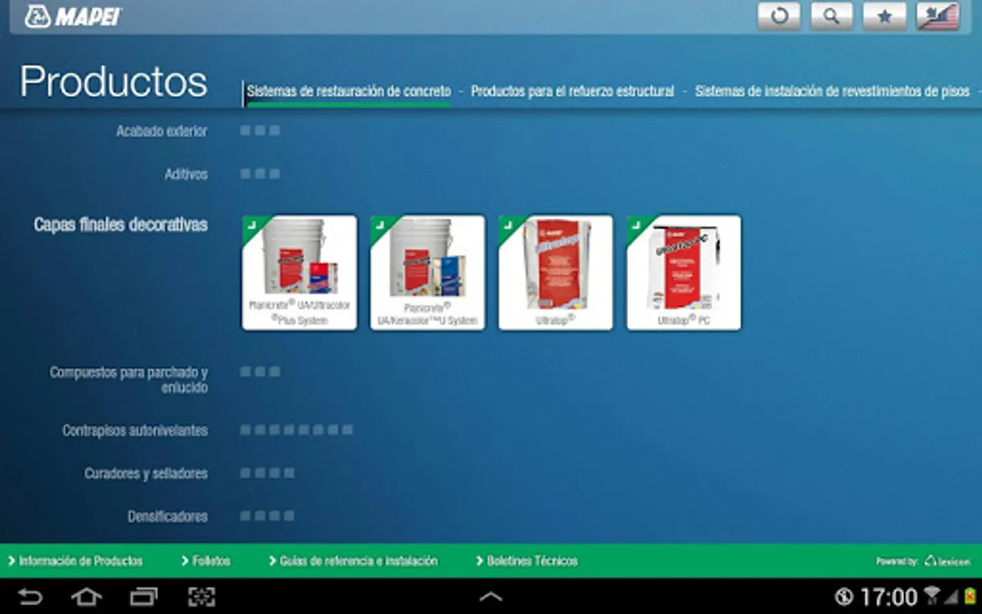Screen dimensions: 982x614
Task: Tap the up chevron in navigation bar
Action: point(491,597)
